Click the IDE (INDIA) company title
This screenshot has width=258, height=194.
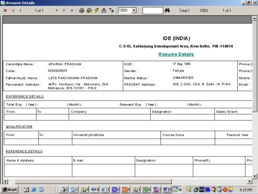[176, 38]
